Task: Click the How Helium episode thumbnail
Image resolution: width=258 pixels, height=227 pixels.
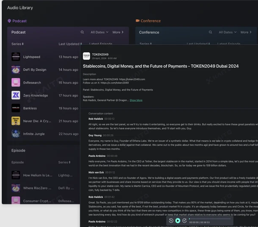Action: point(16,175)
